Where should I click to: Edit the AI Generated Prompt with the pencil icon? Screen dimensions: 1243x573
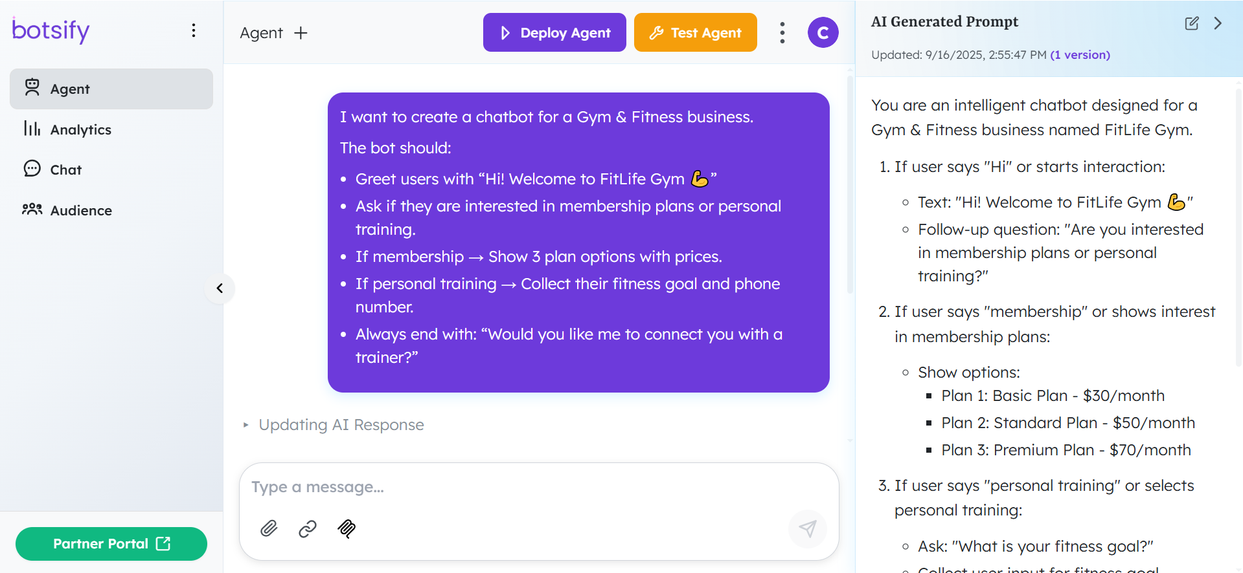pos(1191,23)
